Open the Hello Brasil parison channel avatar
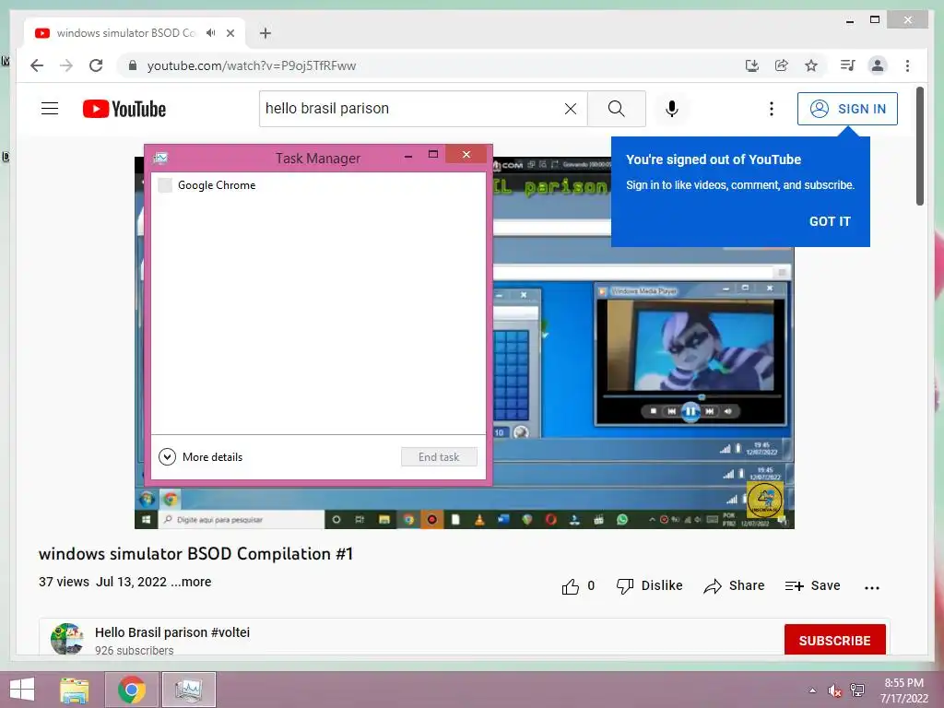Screen dimensions: 944x708 [66, 640]
